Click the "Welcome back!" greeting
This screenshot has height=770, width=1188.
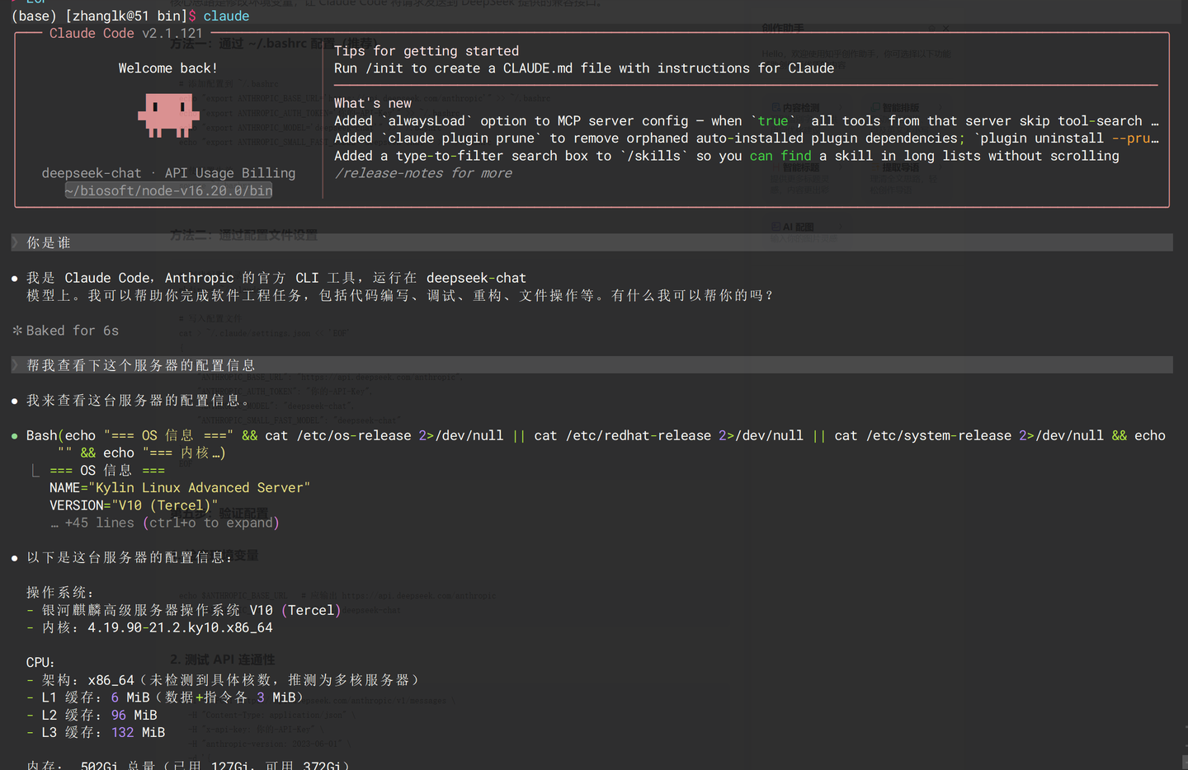pos(168,68)
